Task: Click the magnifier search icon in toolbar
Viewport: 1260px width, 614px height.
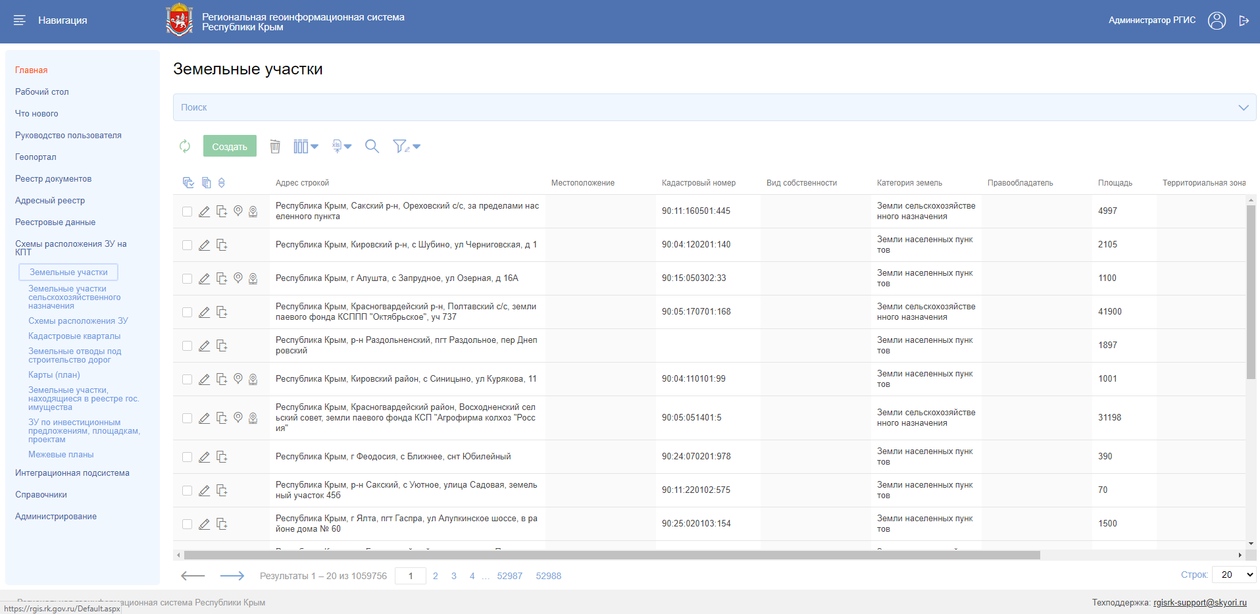Action: pyautogui.click(x=372, y=146)
